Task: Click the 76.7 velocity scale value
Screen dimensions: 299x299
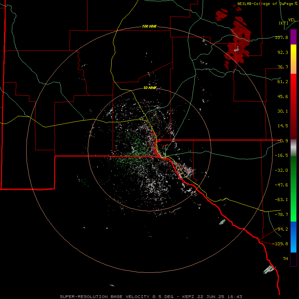Action: pyautogui.click(x=283, y=67)
